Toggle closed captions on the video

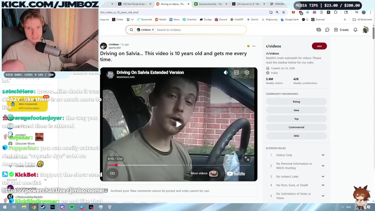[236, 73]
